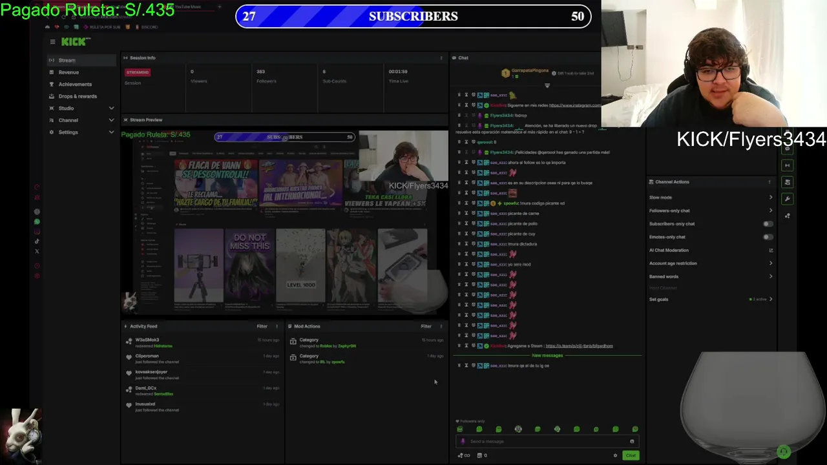The image size is (827, 465).
Task: Open the Revenue page in sidebar
Action: pos(81,72)
